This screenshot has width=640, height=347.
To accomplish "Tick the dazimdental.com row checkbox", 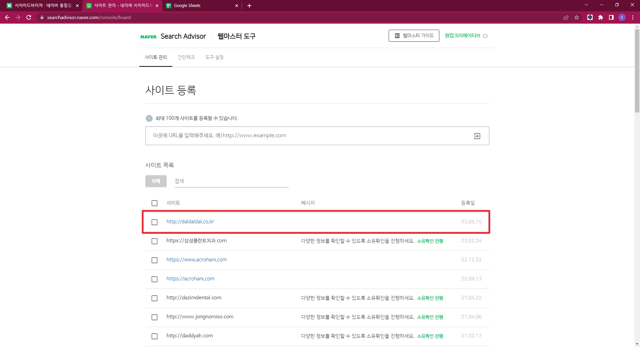I will pyautogui.click(x=154, y=298).
